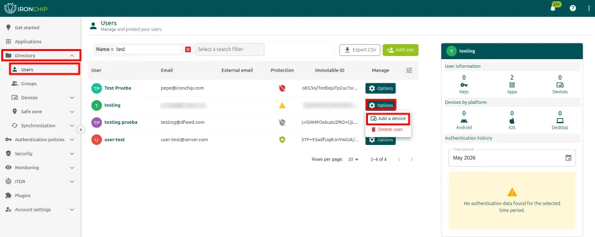
Task: Go to the previous page arrow
Action: (x=399, y=159)
